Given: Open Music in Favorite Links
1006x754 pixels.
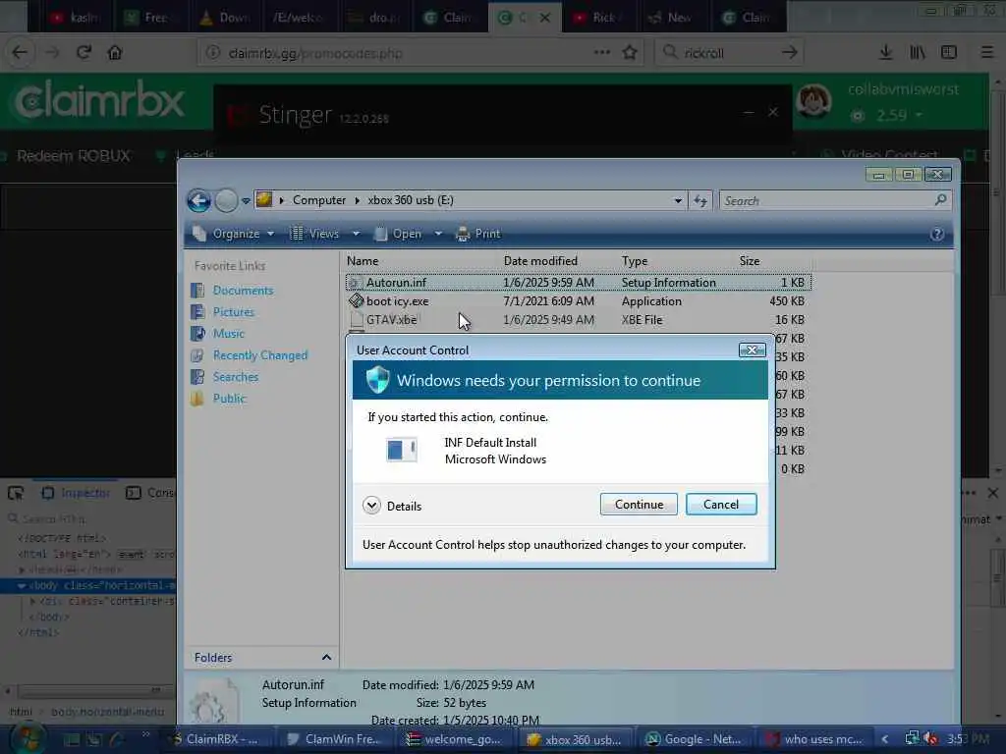Looking at the screenshot, I should point(228,334).
